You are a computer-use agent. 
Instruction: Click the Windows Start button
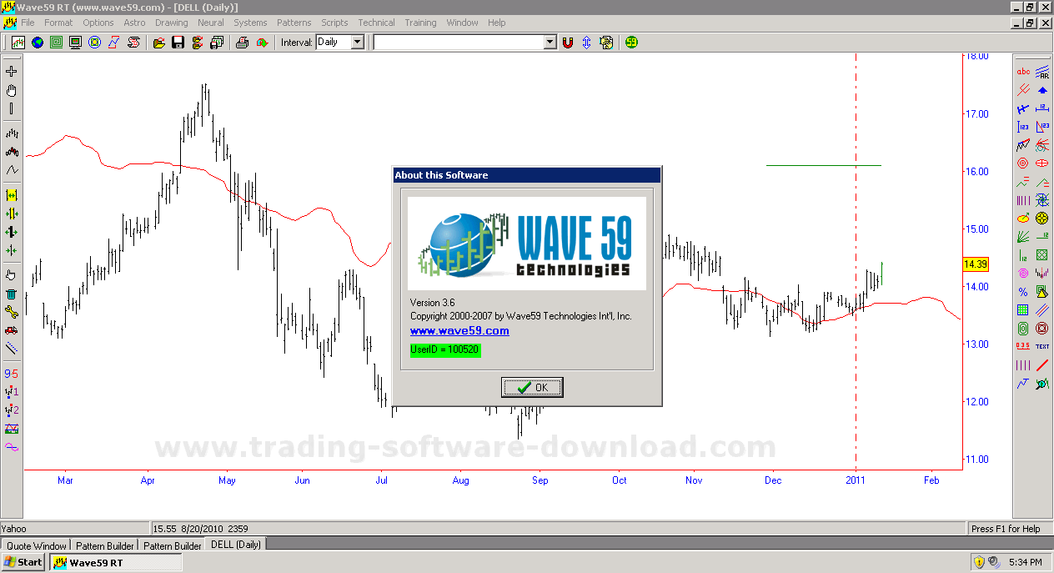pyautogui.click(x=23, y=562)
